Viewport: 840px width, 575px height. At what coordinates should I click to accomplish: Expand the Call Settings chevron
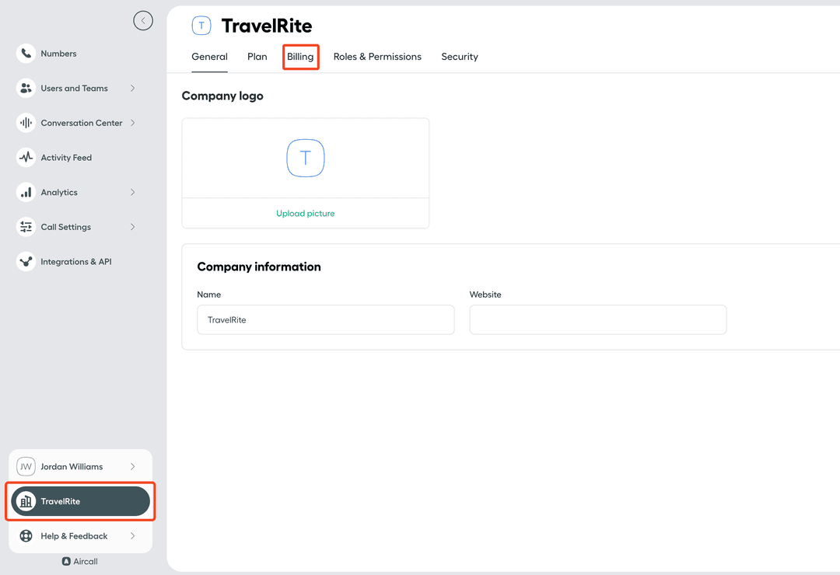click(133, 227)
